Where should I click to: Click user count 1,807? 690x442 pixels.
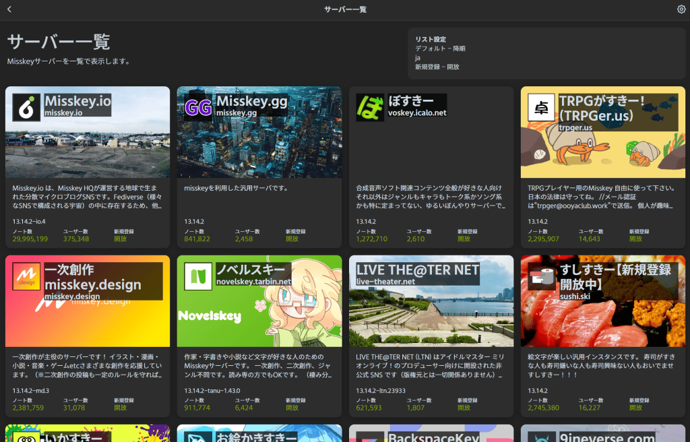(x=415, y=408)
